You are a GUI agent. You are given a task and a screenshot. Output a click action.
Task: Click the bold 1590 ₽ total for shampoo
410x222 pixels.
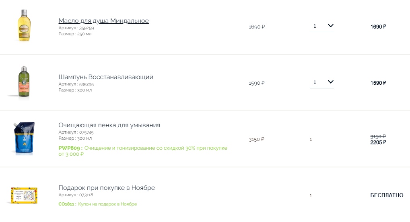pyautogui.click(x=378, y=83)
